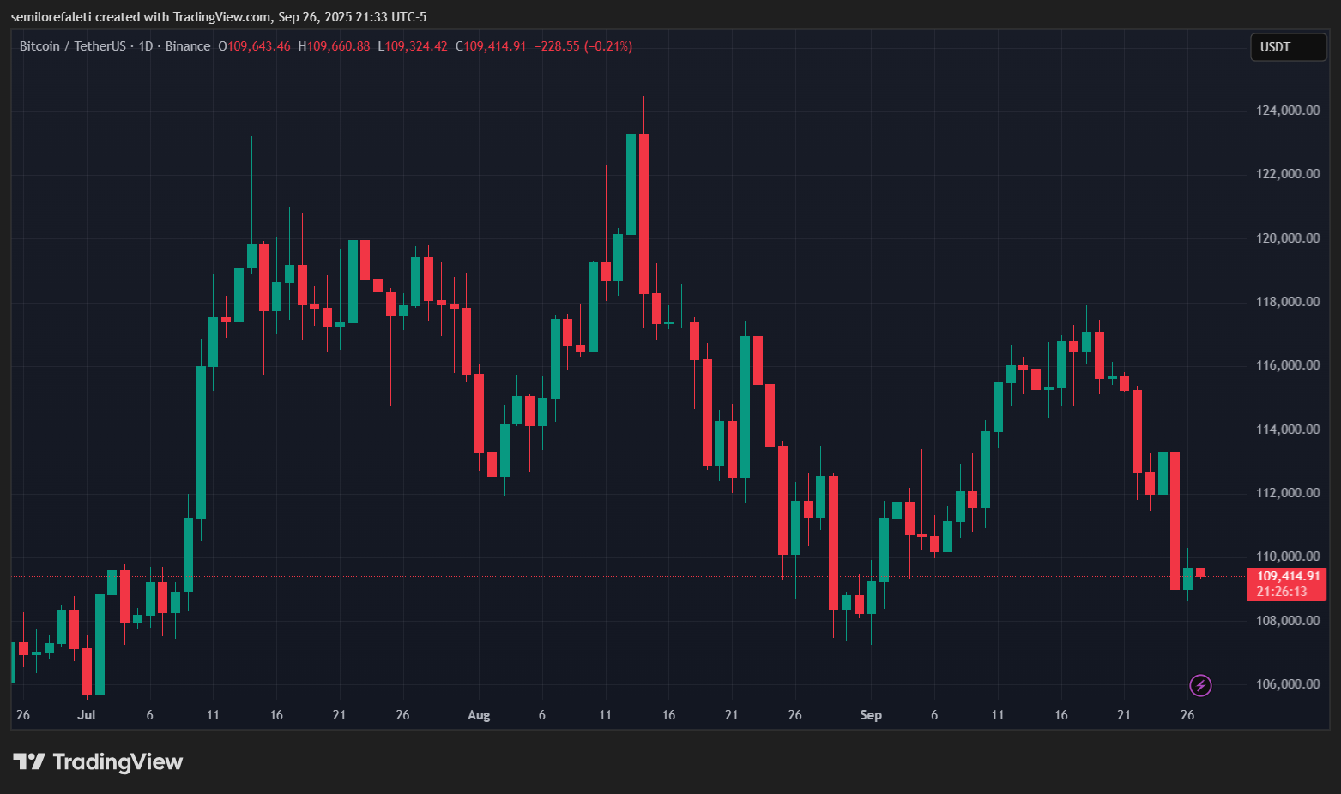Click the 'Sep' label on the time axis
This screenshot has height=794, width=1341.
[x=871, y=714]
